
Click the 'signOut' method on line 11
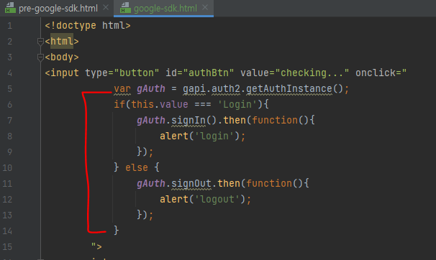(x=191, y=184)
